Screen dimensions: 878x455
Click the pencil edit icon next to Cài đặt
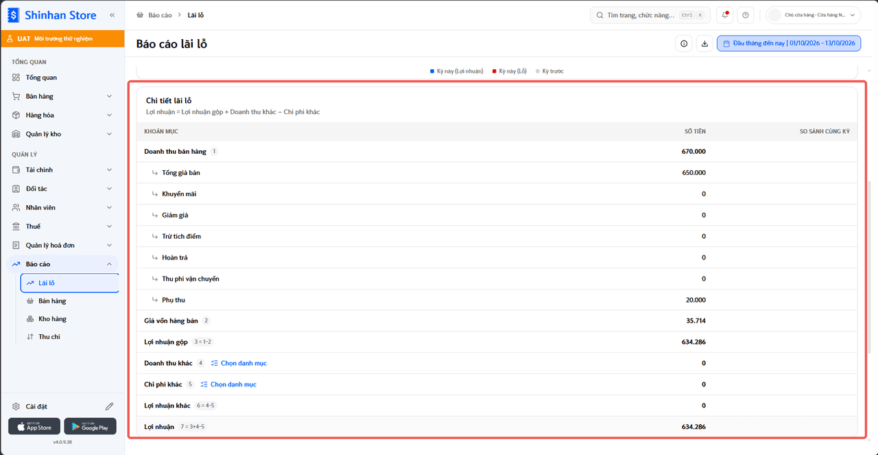(109, 406)
